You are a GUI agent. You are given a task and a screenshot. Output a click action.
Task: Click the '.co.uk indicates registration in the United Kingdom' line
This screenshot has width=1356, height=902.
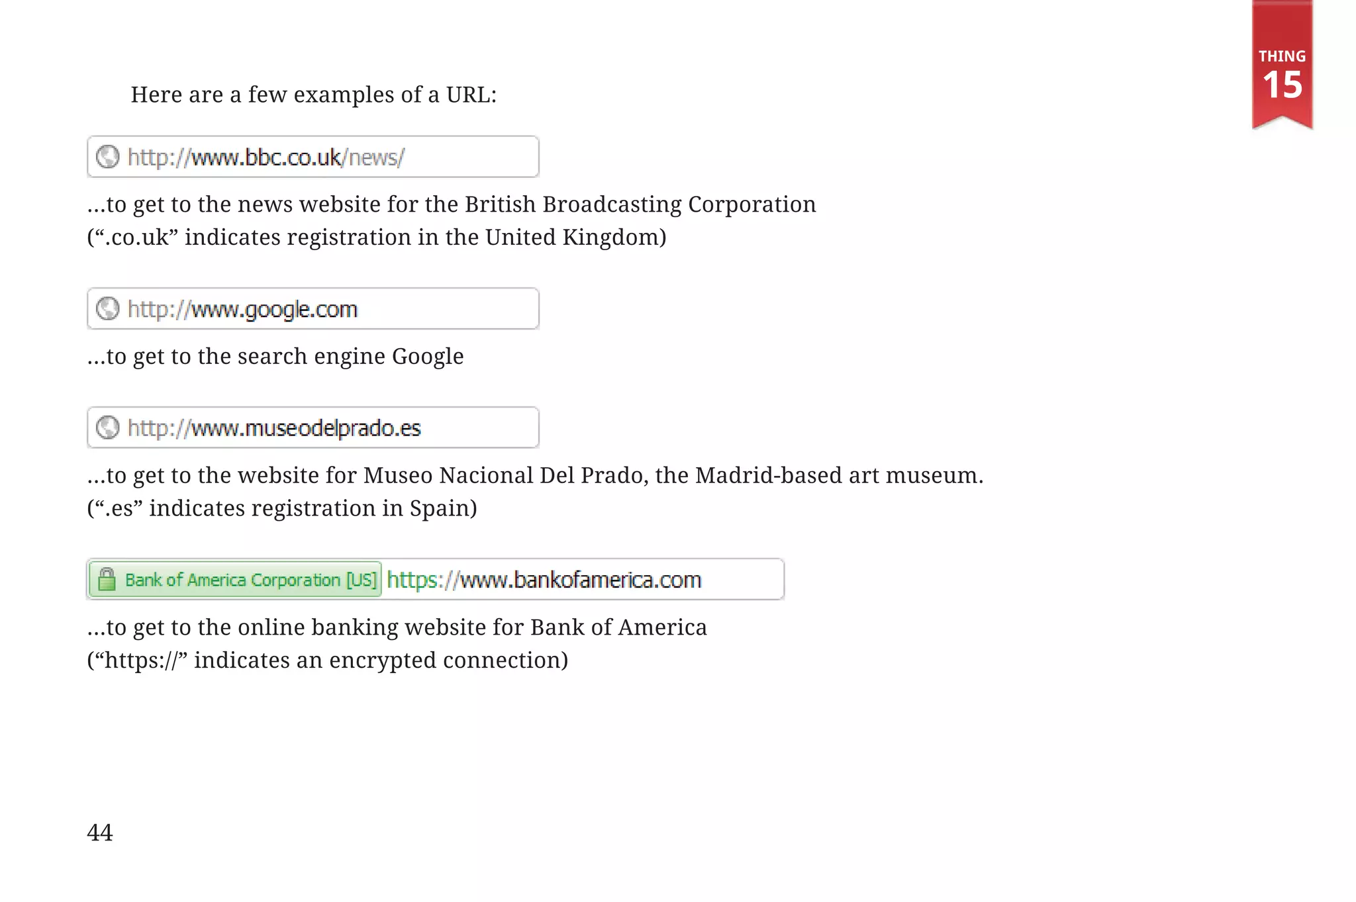tap(377, 238)
